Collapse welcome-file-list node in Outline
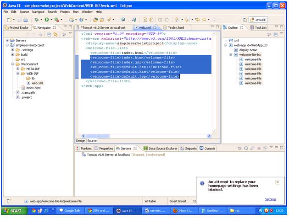Image resolution: width=289 pixels, height=218 pixels. [231, 54]
